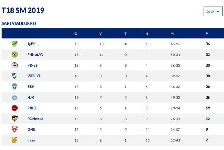Click the P-Iirot/YJ club crest
This screenshot has height=150, width=224.
tap(15, 55)
